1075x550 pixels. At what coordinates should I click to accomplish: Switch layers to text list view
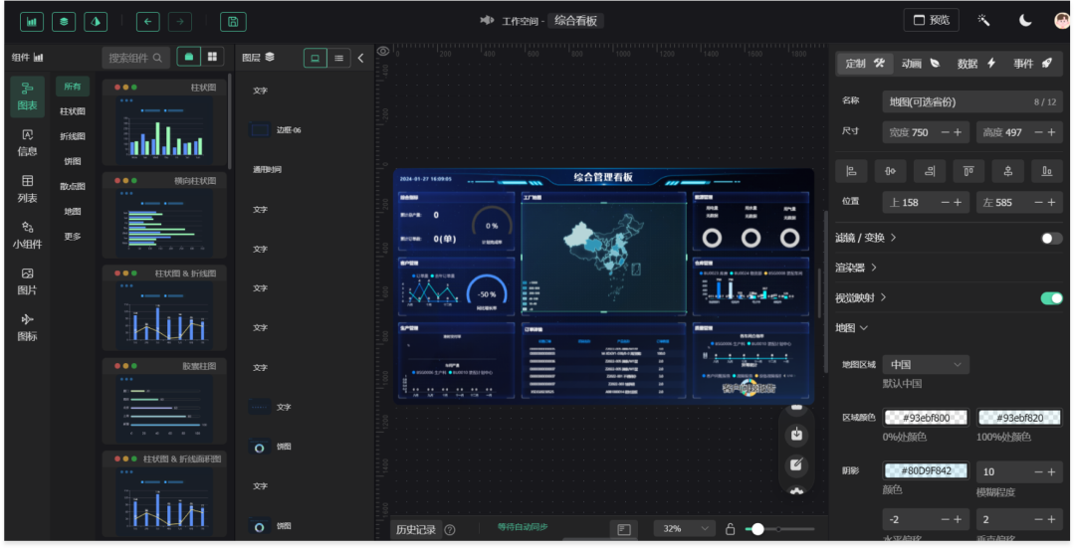338,59
